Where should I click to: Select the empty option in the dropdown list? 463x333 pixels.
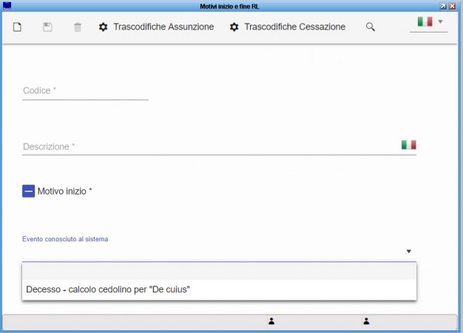pos(219,272)
